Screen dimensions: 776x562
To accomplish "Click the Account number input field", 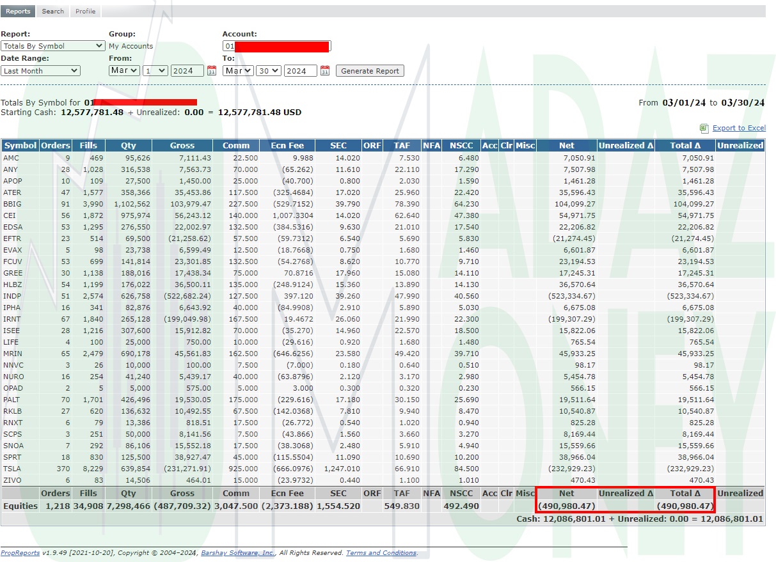I will click(x=276, y=46).
